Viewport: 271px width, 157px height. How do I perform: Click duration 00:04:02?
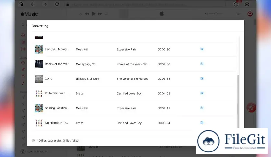[164, 93]
